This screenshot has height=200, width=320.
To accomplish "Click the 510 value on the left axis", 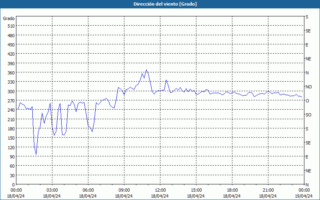I will coord(12,26).
